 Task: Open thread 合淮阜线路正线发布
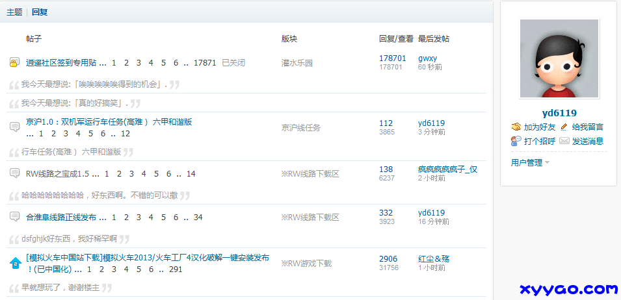61,218
